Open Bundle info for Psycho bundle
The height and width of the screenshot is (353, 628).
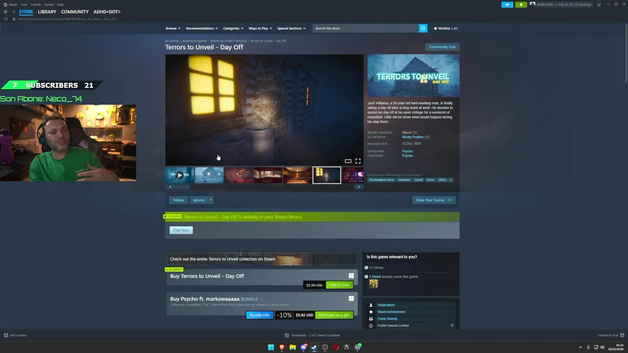(260, 315)
